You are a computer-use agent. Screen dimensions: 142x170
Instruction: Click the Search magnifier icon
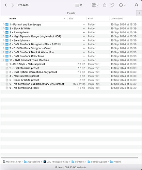point(137,5)
